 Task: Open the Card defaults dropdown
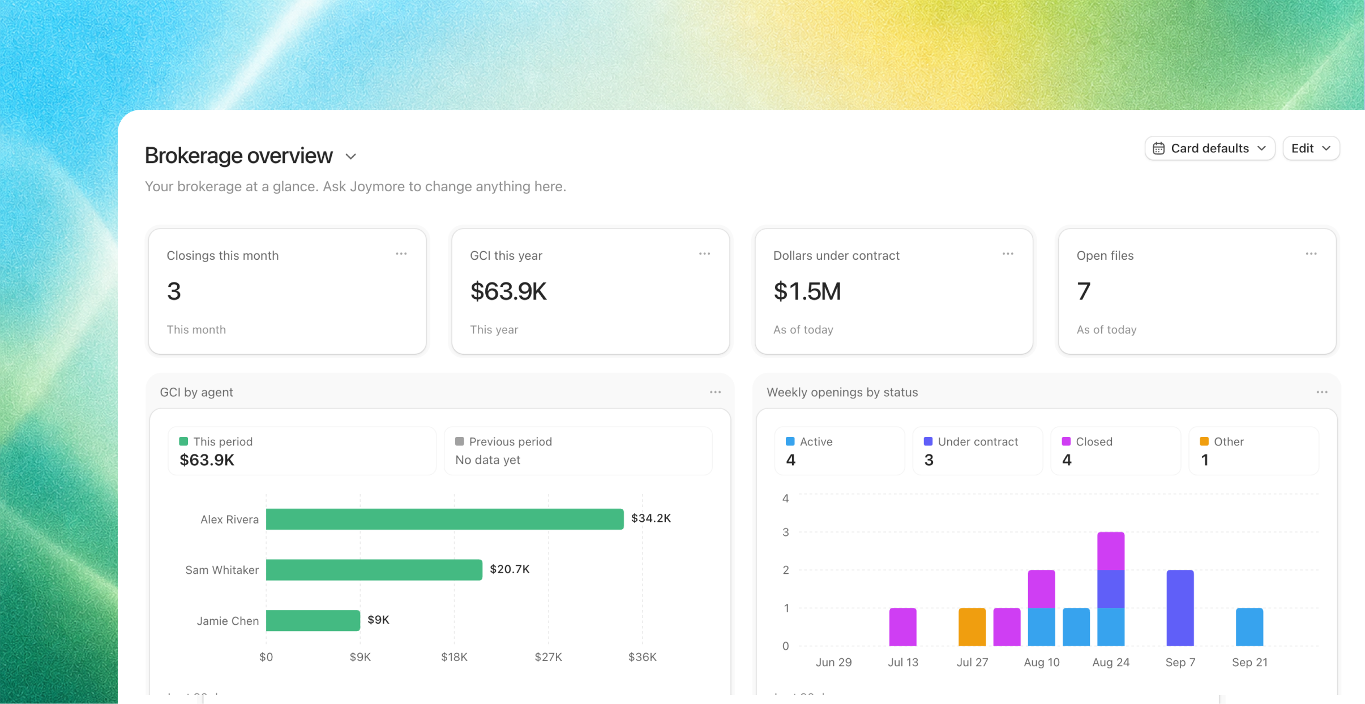pos(1210,148)
